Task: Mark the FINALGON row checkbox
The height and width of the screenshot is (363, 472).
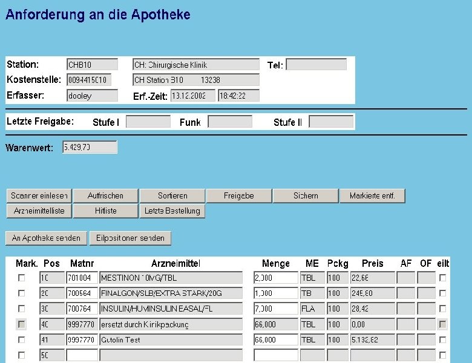Action: (21, 293)
